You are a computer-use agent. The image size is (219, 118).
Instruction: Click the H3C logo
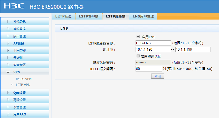[14, 6]
